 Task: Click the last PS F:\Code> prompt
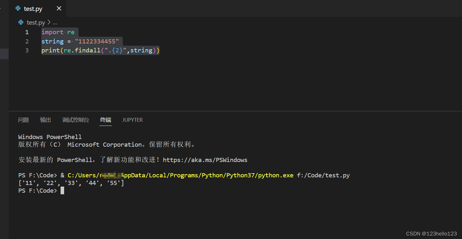[38, 191]
